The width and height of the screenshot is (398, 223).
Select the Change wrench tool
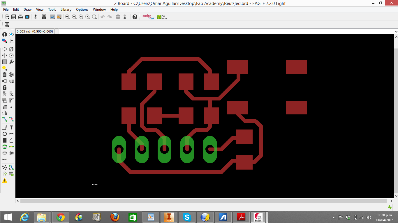pos(11,62)
